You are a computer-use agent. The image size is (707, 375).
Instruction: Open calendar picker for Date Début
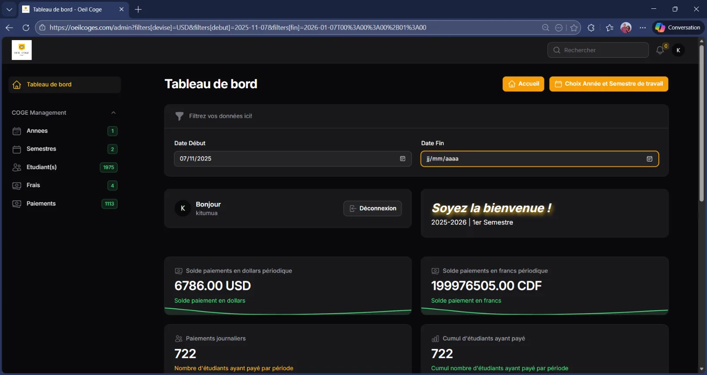(403, 159)
